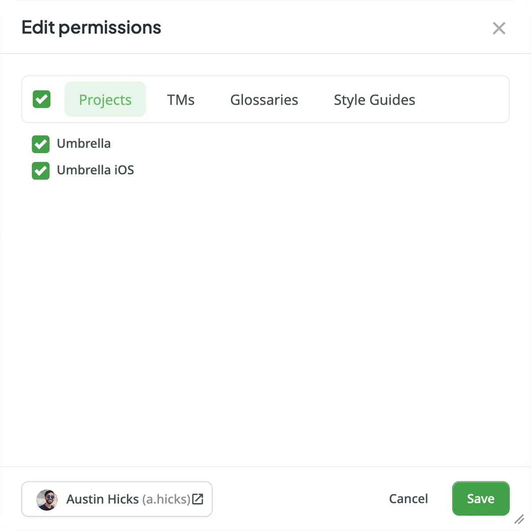531x531 pixels.
Task: Click the master checkmark icon before Projects tab
Action: pos(41,99)
